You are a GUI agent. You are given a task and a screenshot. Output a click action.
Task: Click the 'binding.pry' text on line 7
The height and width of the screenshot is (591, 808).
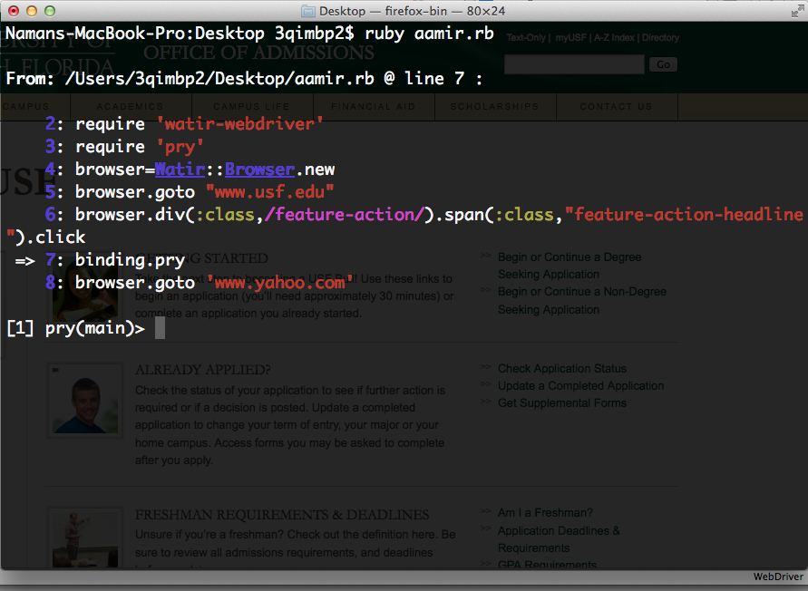tap(130, 260)
